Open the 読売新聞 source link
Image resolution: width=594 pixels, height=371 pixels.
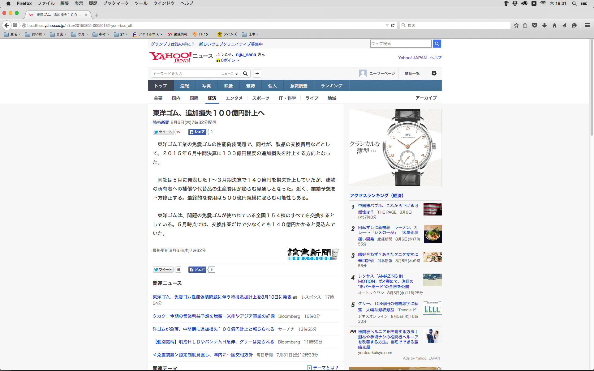pos(161,122)
